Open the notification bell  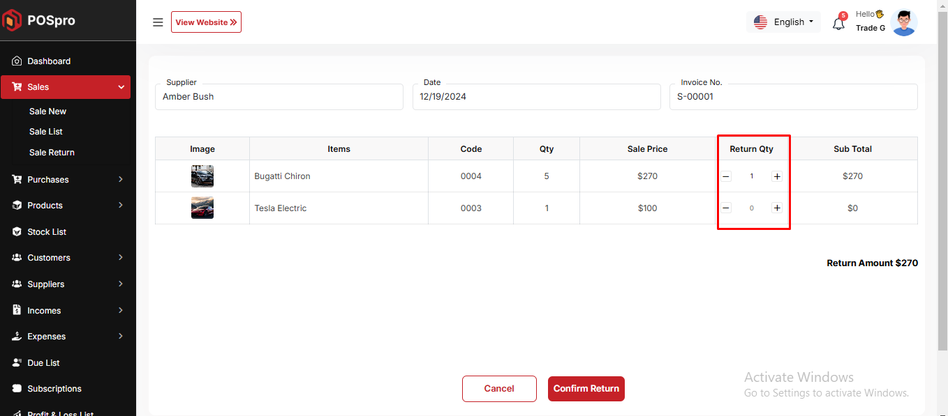pyautogui.click(x=838, y=23)
